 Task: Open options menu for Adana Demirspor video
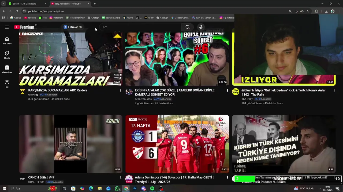pos(227,178)
